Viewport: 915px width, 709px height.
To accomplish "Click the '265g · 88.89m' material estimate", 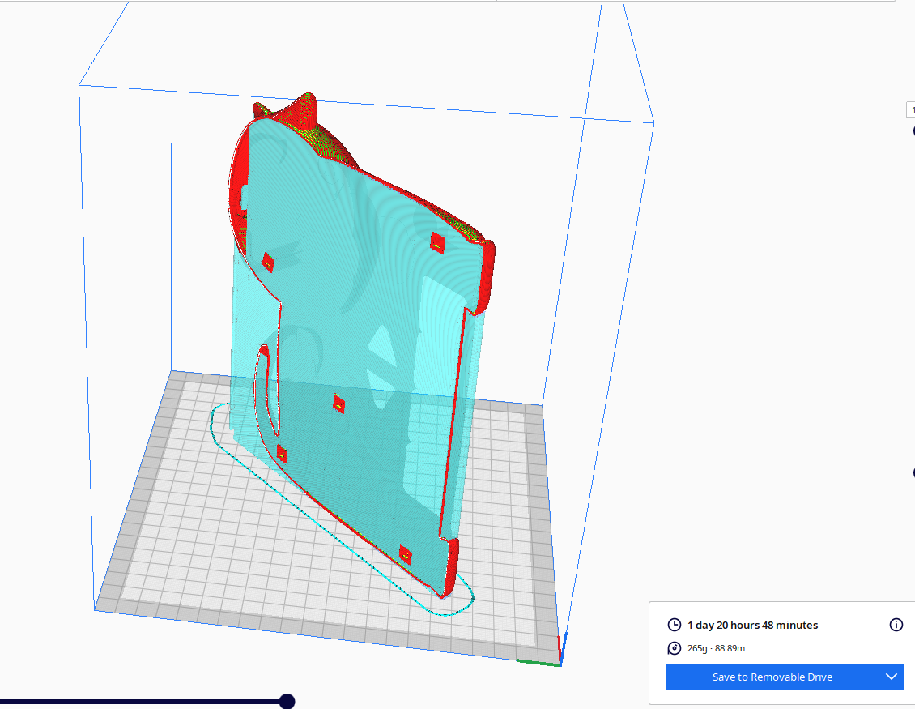I will pos(716,648).
